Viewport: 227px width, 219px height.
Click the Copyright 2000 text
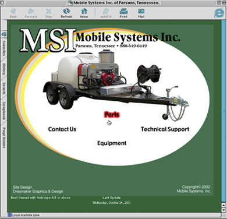(196, 187)
